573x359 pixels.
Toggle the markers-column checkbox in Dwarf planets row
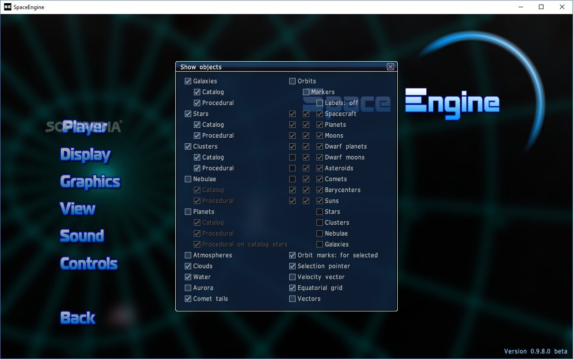pos(306,146)
